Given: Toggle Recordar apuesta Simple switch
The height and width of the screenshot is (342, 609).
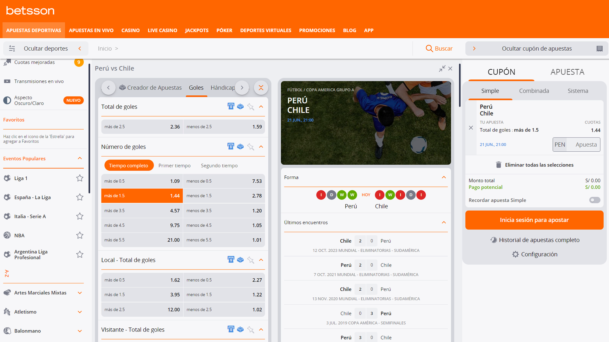Looking at the screenshot, I should 595,200.
